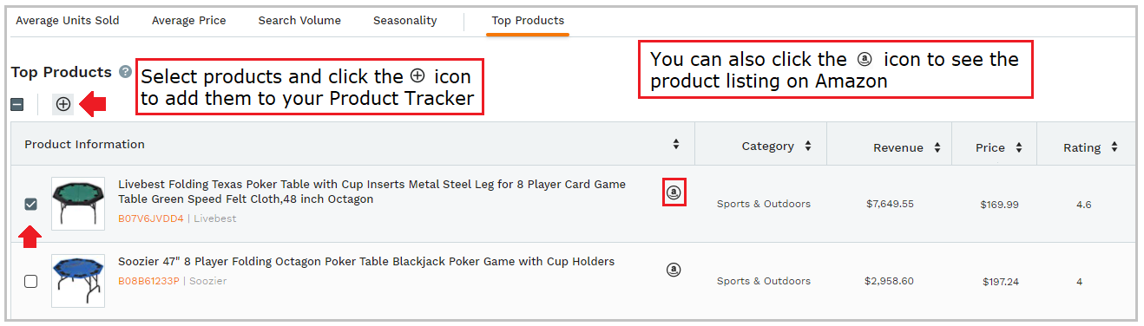Viewport: 1144px width, 326px height.
Task: Open the Livebest poker table Amazon listing icon
Action: [674, 192]
